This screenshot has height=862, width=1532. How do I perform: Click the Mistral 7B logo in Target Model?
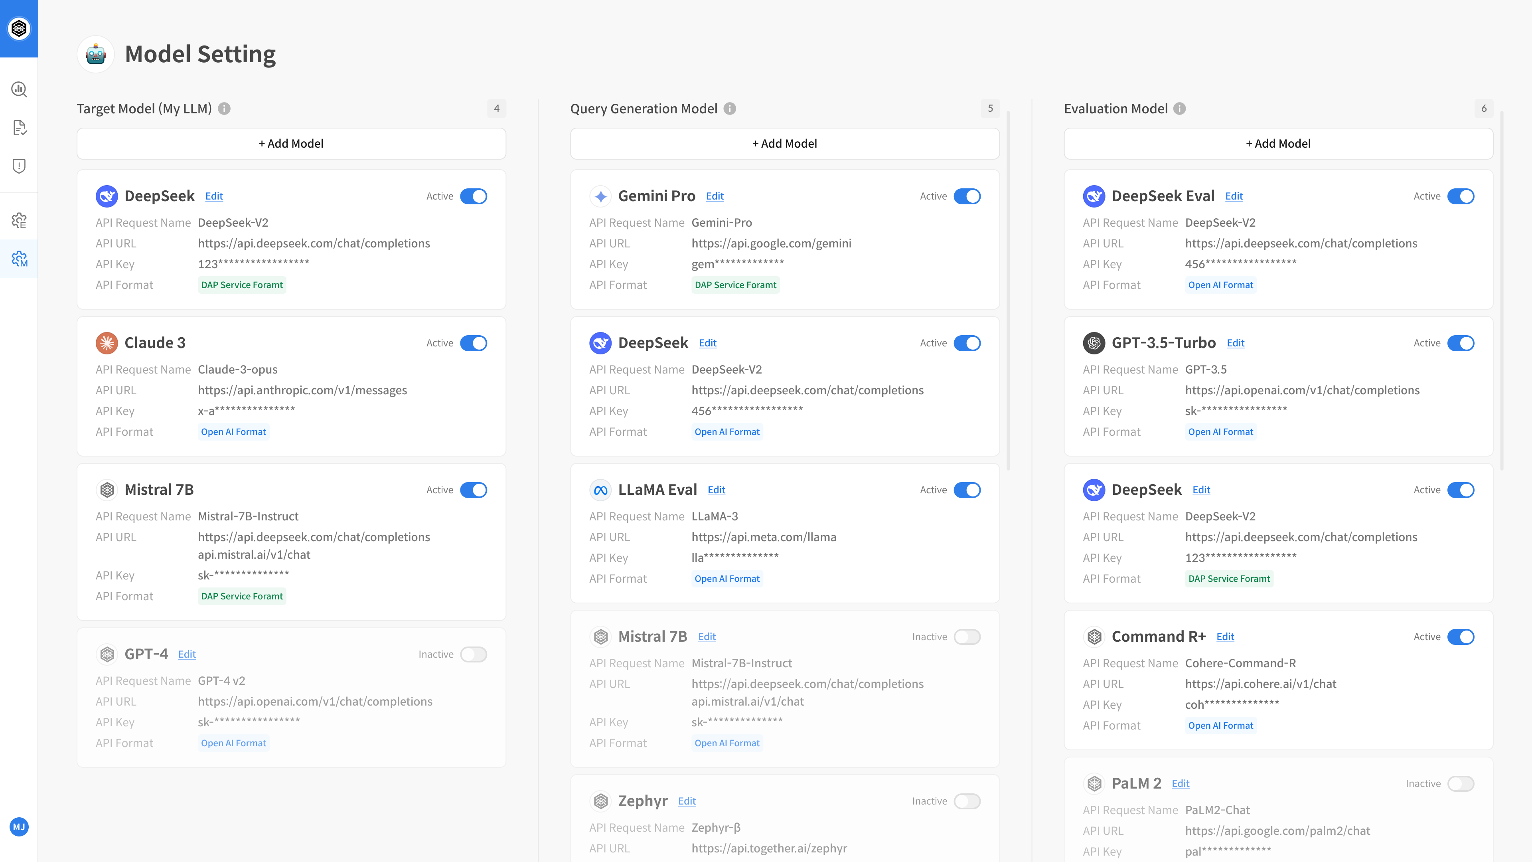[x=107, y=490]
